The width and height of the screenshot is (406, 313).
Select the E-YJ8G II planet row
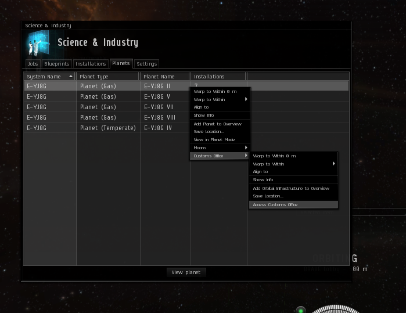(x=186, y=86)
